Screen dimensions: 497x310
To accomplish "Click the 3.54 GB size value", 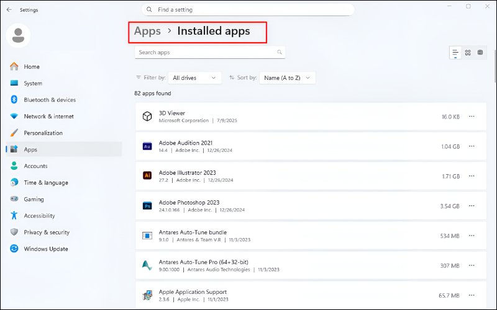I will [x=450, y=206].
